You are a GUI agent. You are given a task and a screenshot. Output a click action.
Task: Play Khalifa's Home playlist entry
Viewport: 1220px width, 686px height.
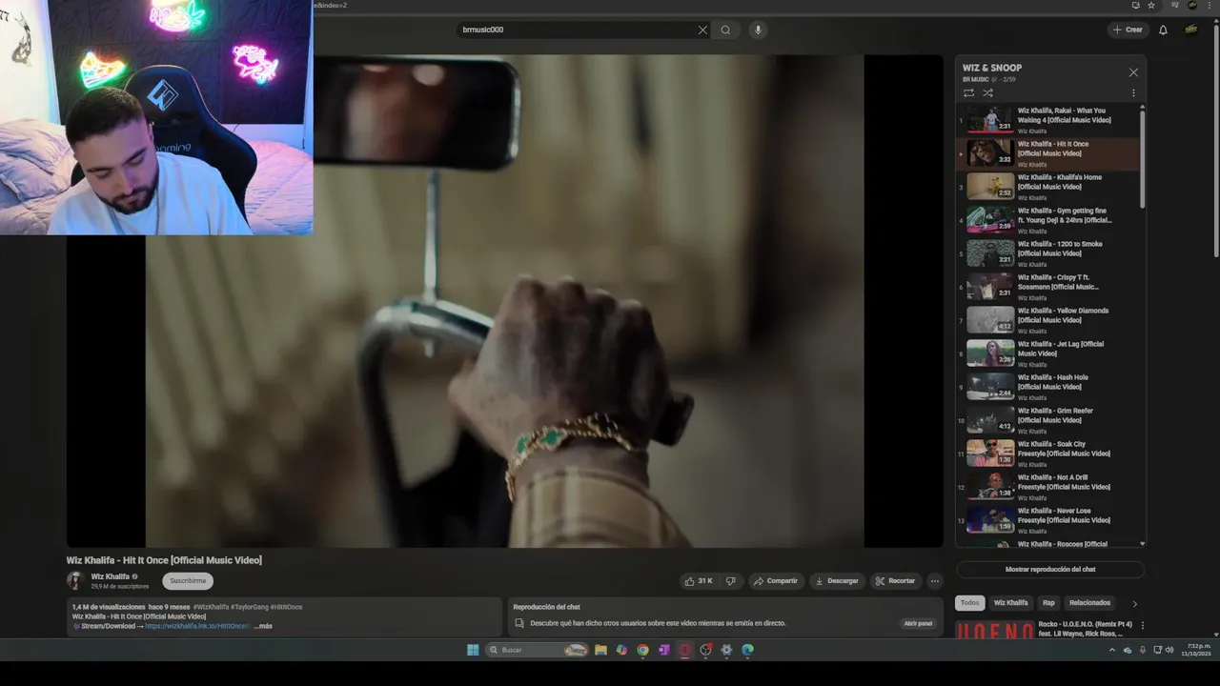coord(1047,187)
